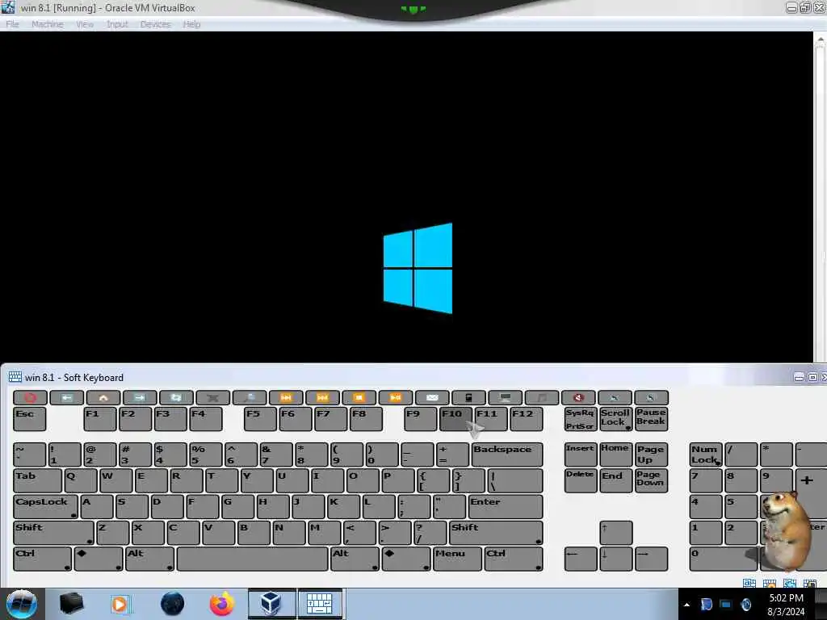
Task: Click the browser stop X multimedia key
Action: click(212, 397)
